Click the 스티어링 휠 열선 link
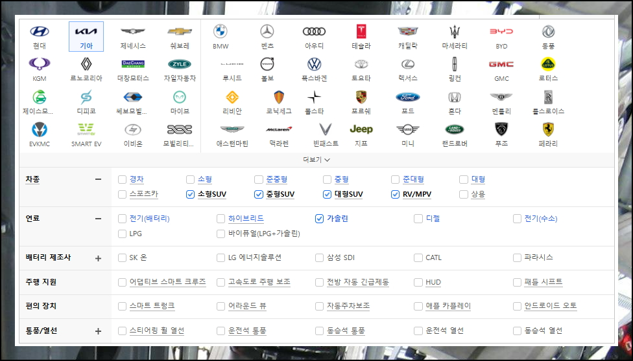The width and height of the screenshot is (633, 361). [157, 331]
